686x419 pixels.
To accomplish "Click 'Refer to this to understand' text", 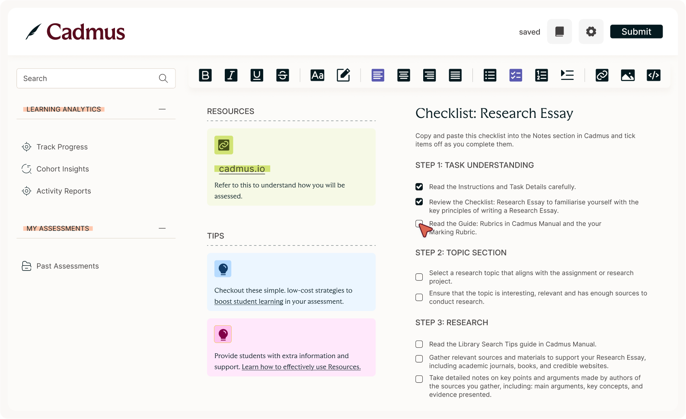I will point(280,190).
